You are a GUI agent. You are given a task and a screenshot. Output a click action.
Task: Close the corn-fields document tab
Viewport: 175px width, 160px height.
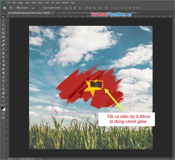[x=140, y=13]
